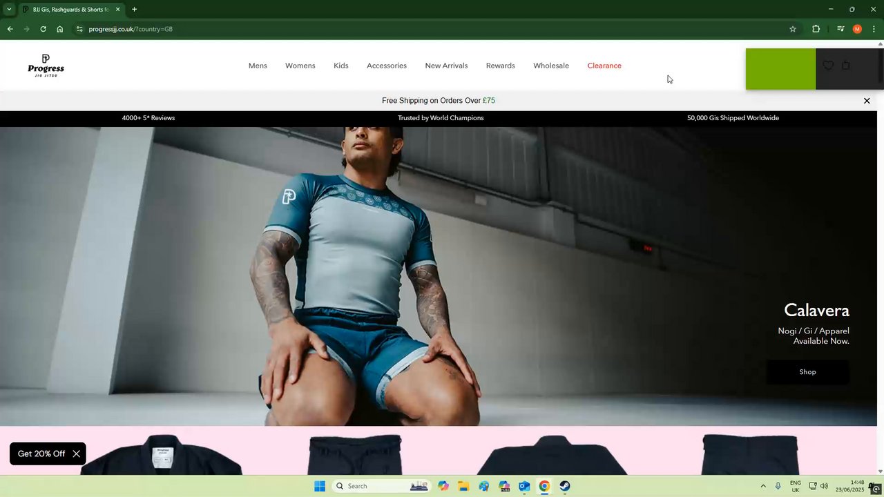Go to New Arrivals
The height and width of the screenshot is (497, 884).
[x=446, y=66]
